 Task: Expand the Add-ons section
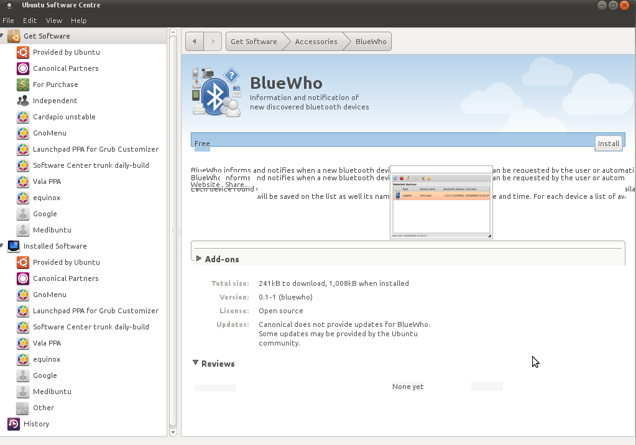pos(199,259)
